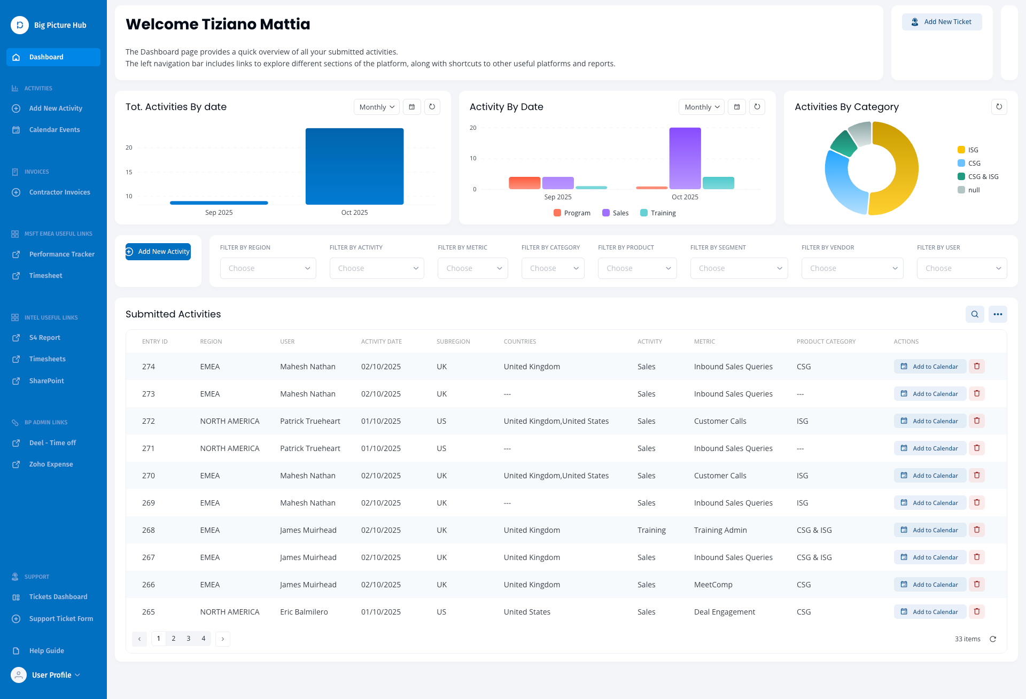Viewport: 1026px width, 699px height.
Task: Click the search icon in Submitted Activities
Action: click(975, 314)
